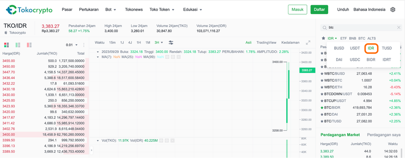
Task: Hide the MA indicator with eye icon
Action: (167, 57)
